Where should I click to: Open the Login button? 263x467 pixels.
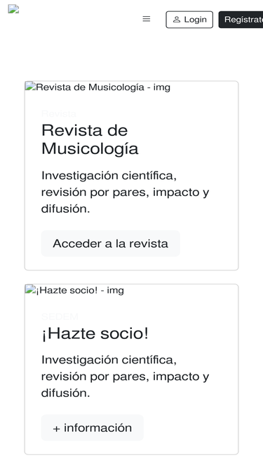[189, 20]
